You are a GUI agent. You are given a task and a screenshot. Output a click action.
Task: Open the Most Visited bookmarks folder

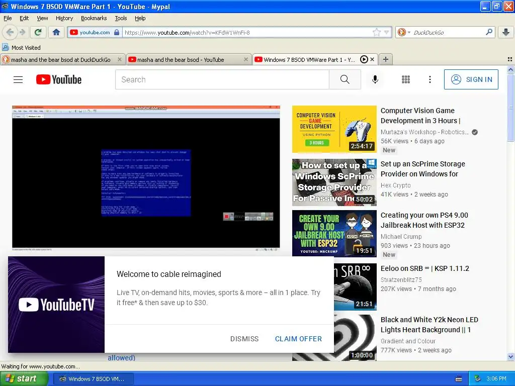[x=21, y=48]
